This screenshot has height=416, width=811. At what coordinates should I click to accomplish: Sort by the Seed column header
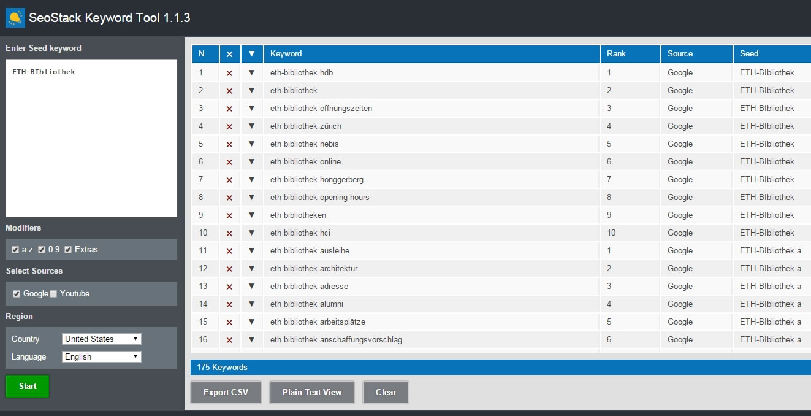coord(772,54)
